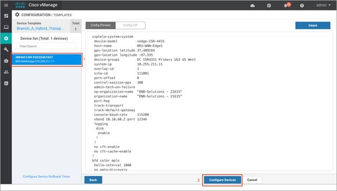This screenshot has width=337, height=191.
Task: Open the Monitor (screen) sidebar icon
Action: (6, 27)
